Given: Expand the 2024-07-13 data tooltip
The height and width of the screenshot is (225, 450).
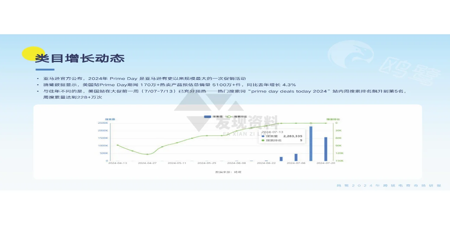Looking at the screenshot, I should point(281,136).
